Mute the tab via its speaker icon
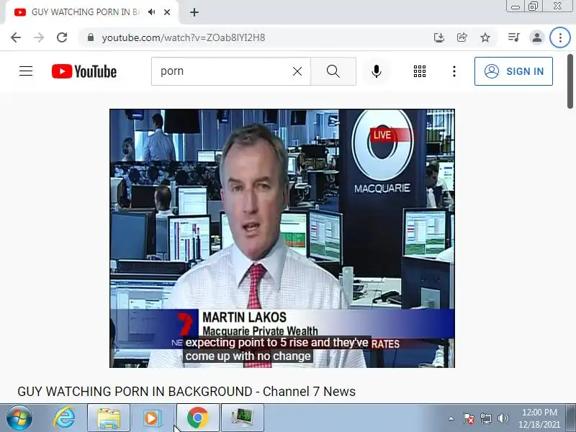This screenshot has width=576, height=432. coord(152,12)
